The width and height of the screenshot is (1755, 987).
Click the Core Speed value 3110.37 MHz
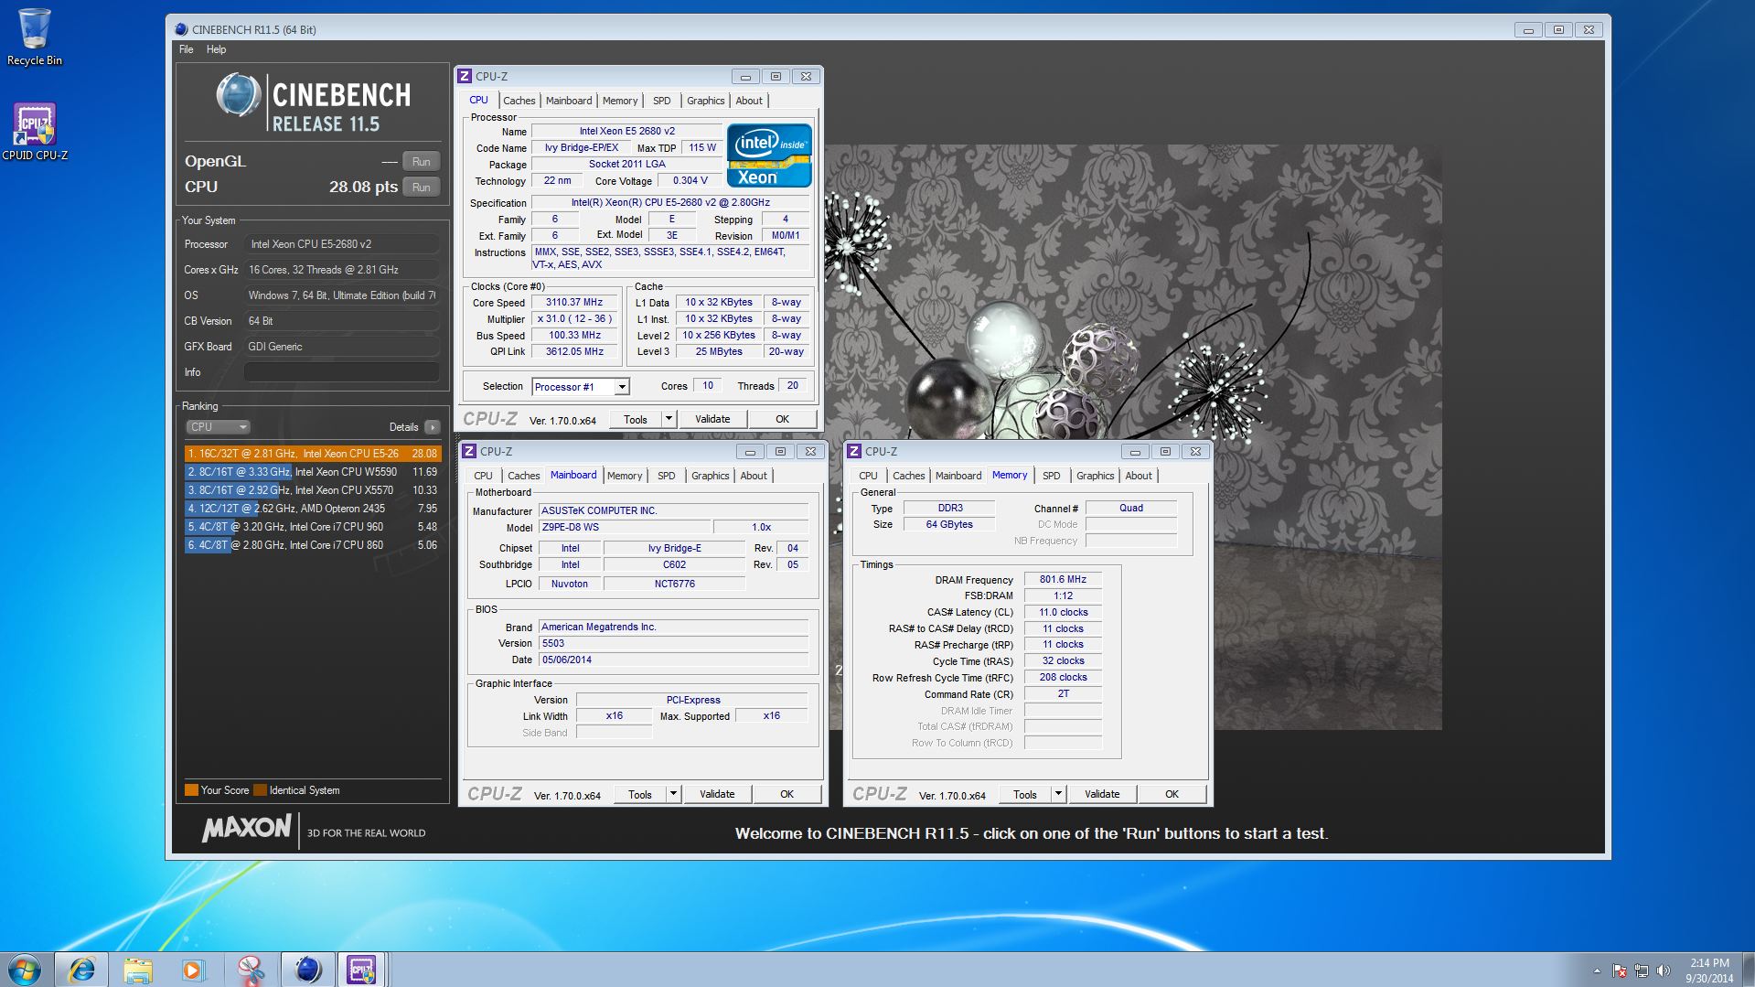pos(574,303)
